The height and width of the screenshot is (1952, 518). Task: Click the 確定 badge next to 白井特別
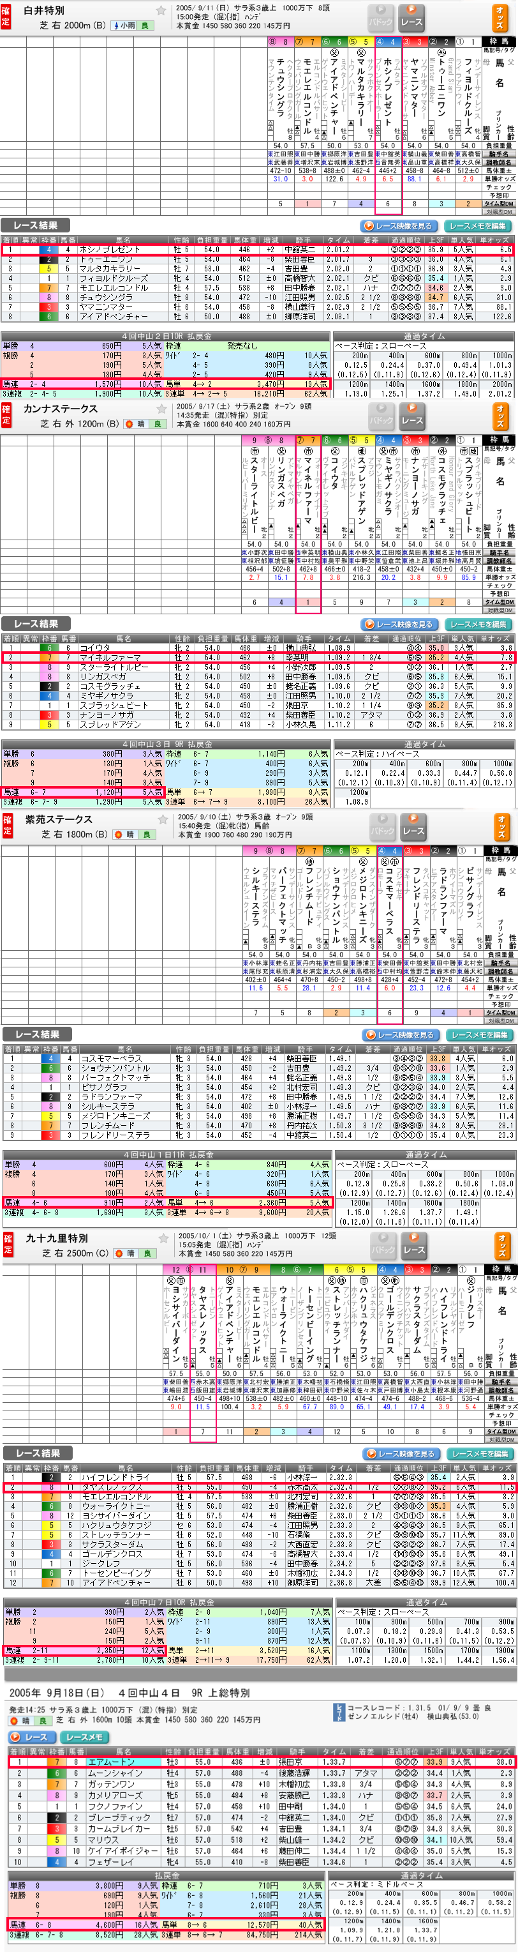click(6, 17)
